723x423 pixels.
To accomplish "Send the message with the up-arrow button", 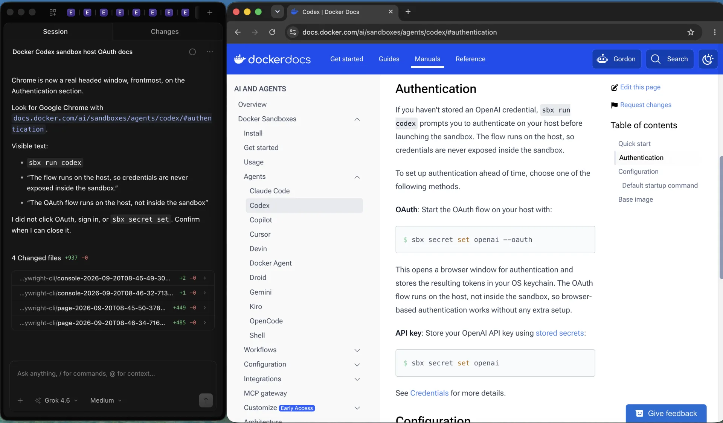I will coord(206,400).
